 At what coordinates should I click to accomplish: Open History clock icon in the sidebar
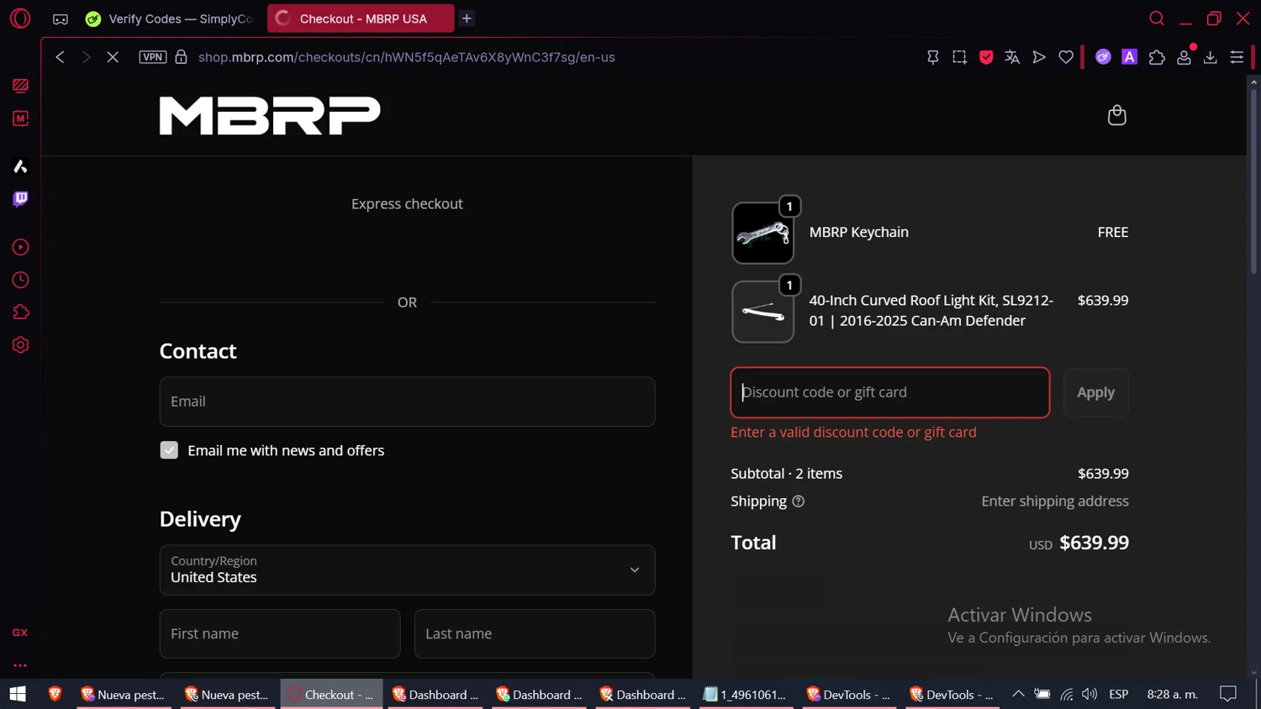tap(20, 280)
